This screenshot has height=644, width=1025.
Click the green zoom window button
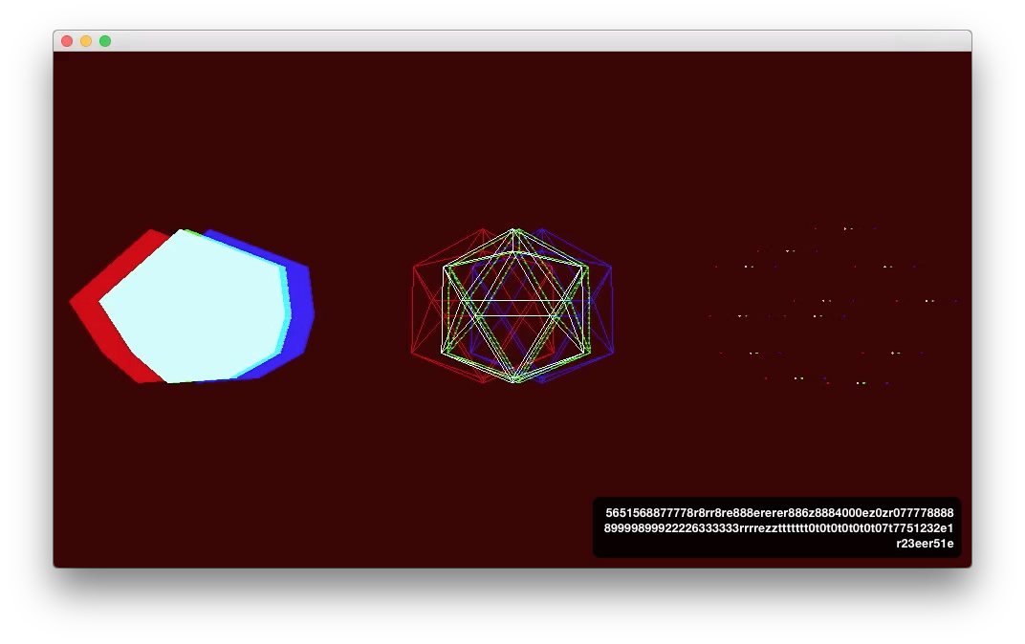[x=104, y=41]
